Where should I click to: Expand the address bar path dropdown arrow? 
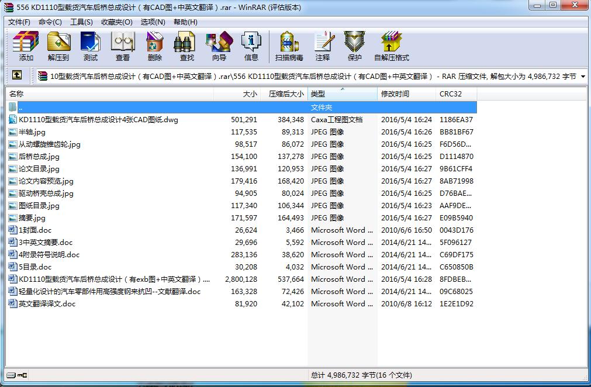tap(583, 77)
